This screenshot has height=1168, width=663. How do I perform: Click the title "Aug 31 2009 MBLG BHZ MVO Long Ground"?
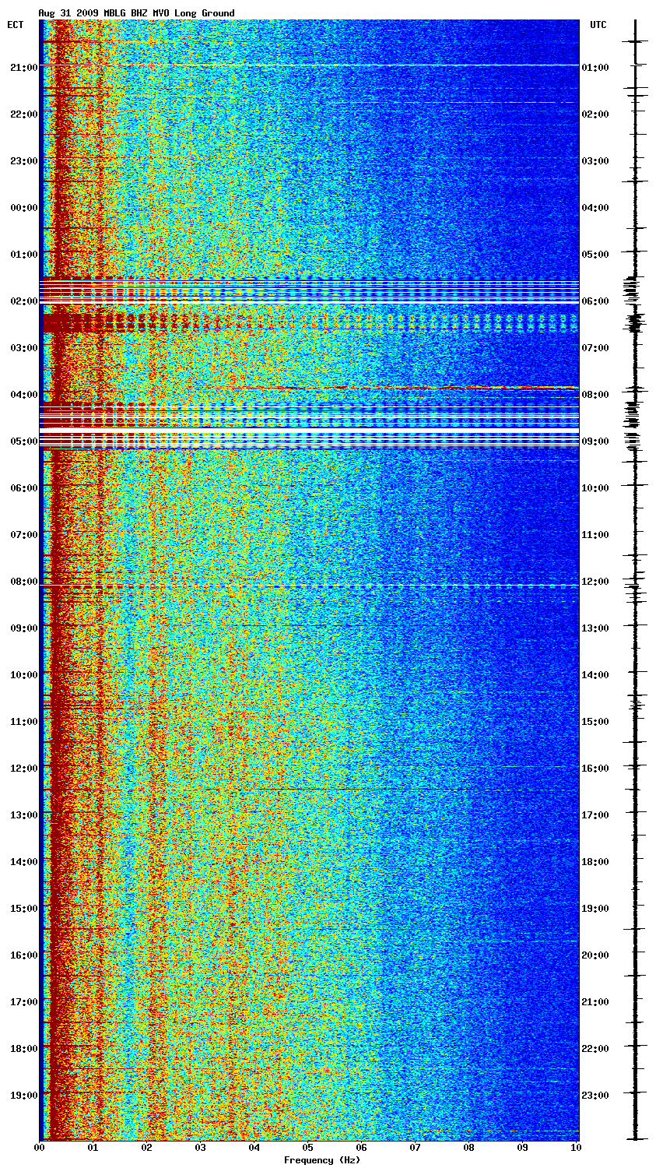point(136,13)
